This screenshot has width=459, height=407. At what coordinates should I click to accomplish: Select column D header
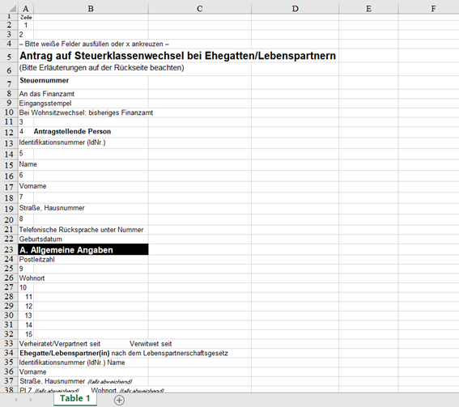[295, 9]
